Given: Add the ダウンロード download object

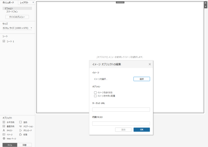Looking at the screenshot, I should [21, 130].
